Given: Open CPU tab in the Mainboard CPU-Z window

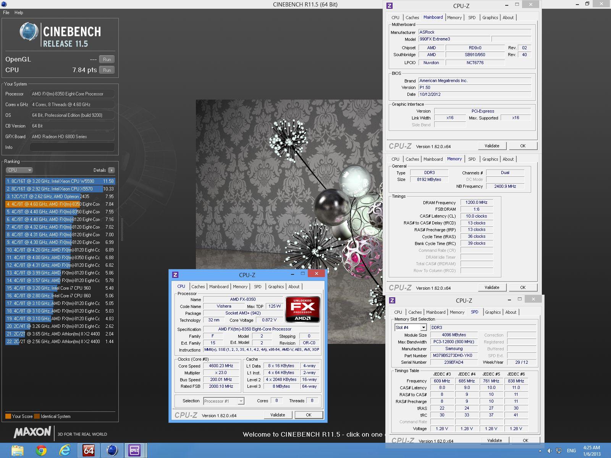Looking at the screenshot, I should 395,18.
